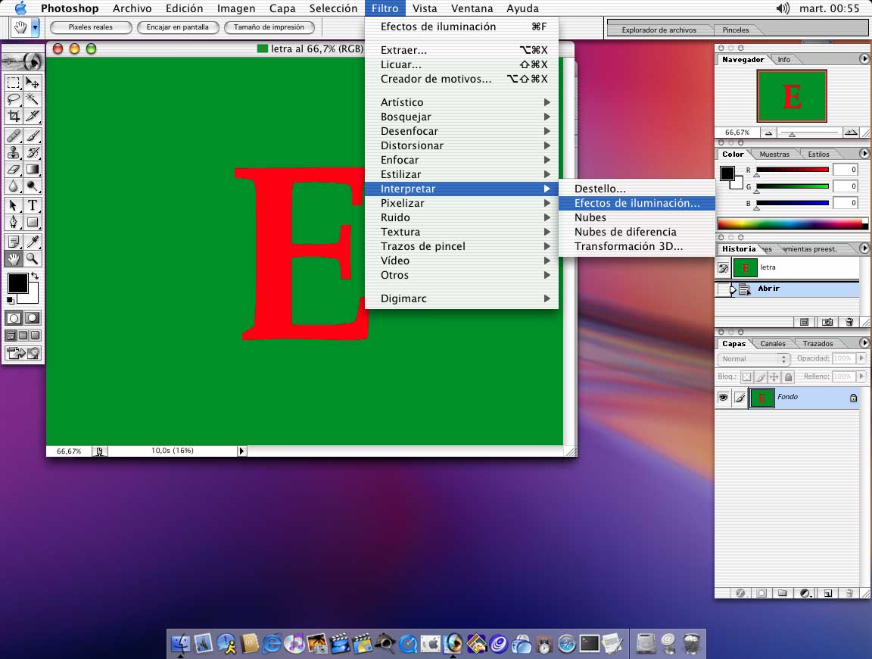Click the Navigator zoom slider
This screenshot has height=659, width=872.
[792, 133]
